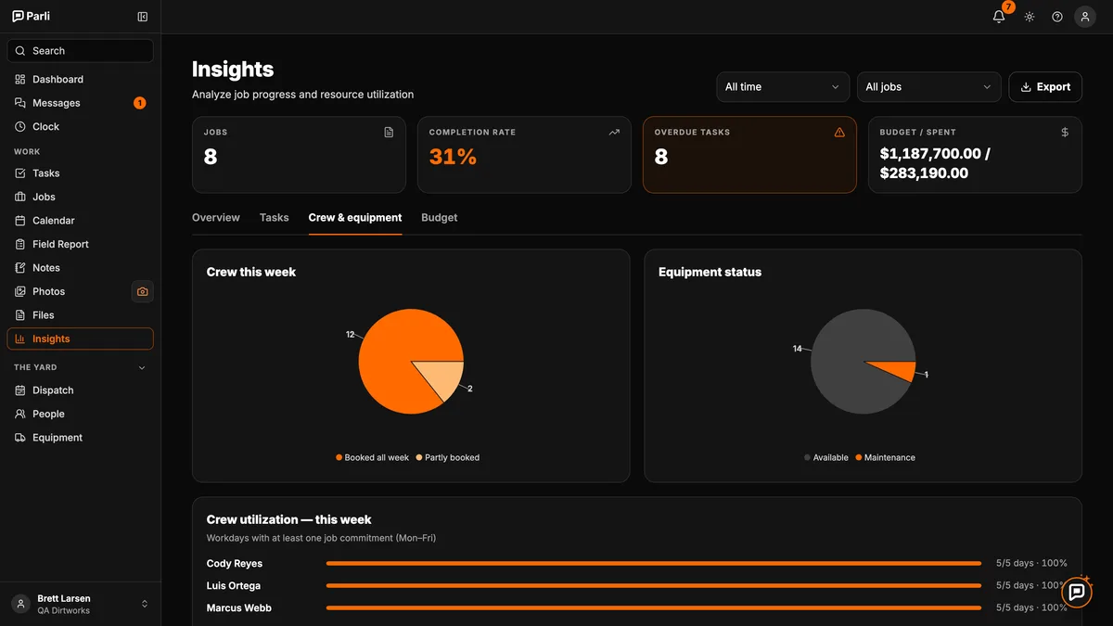Open the All time dropdown

[x=783, y=87]
